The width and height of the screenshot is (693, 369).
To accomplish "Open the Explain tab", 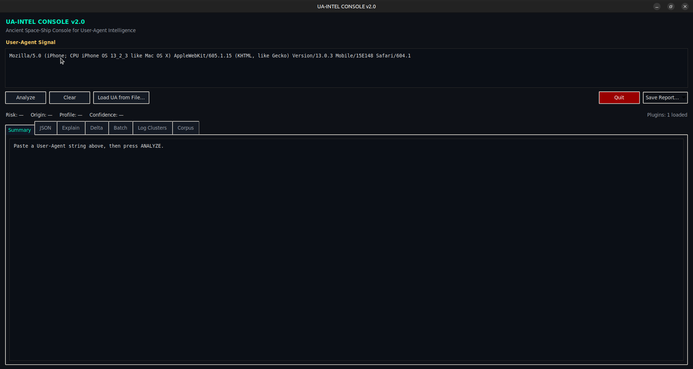I will (x=71, y=128).
